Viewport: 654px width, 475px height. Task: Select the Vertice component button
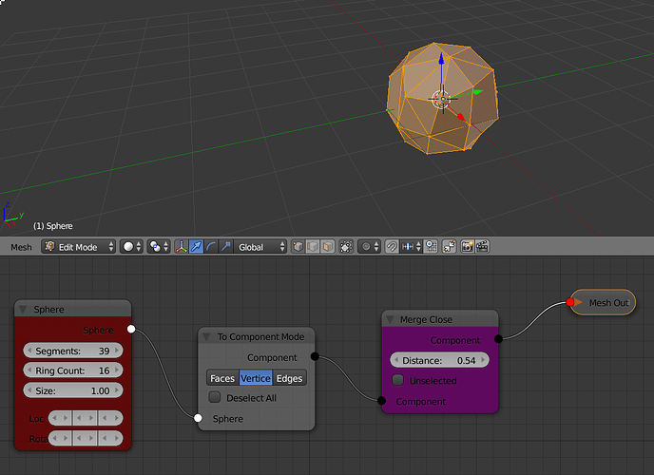point(256,378)
